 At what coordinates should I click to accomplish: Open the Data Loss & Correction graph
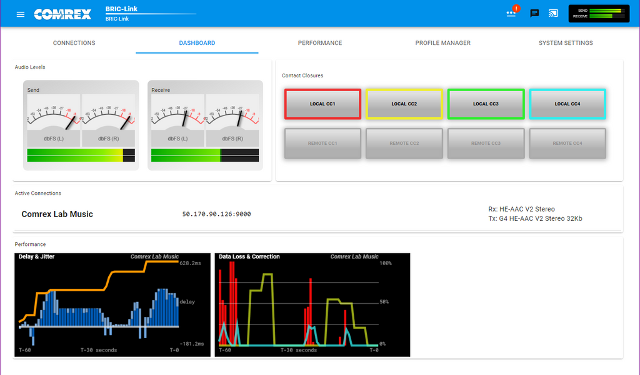pyautogui.click(x=312, y=305)
